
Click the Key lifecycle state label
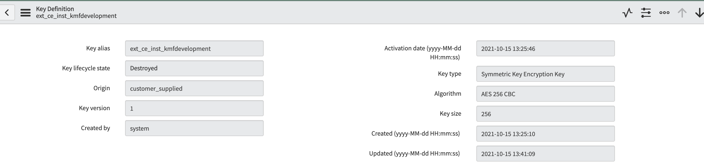[86, 68]
